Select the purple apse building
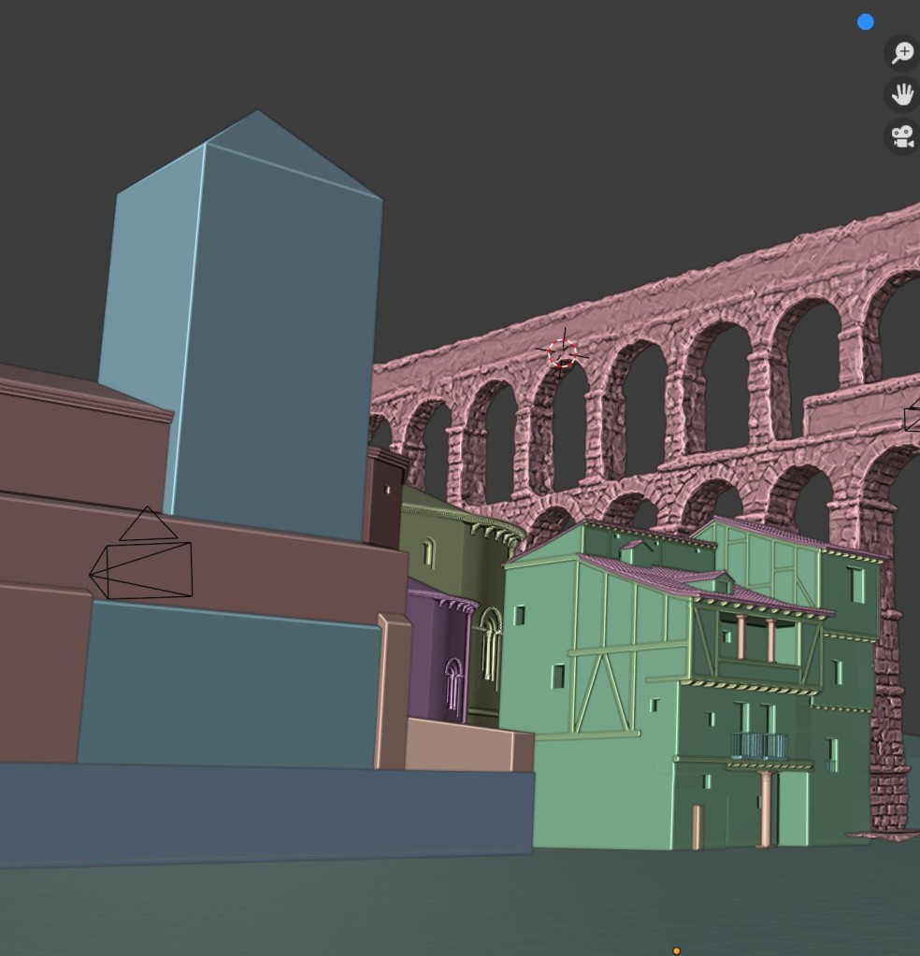 click(435, 654)
